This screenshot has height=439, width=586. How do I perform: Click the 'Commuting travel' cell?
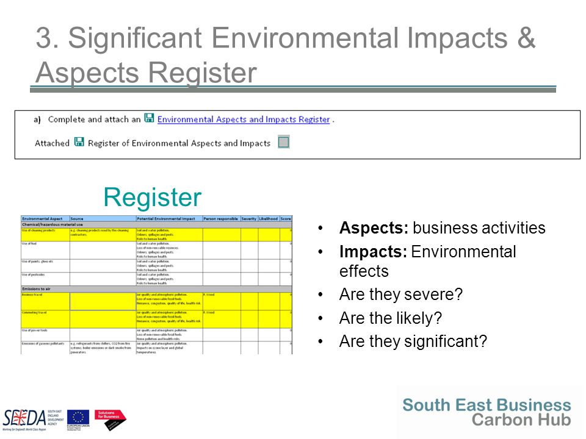(45, 319)
